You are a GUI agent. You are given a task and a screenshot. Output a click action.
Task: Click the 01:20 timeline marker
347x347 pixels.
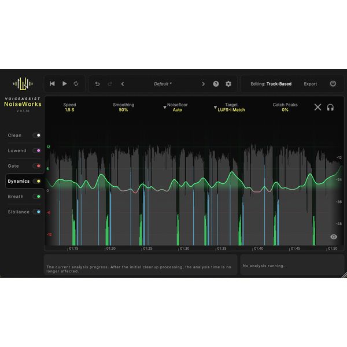click(111, 249)
